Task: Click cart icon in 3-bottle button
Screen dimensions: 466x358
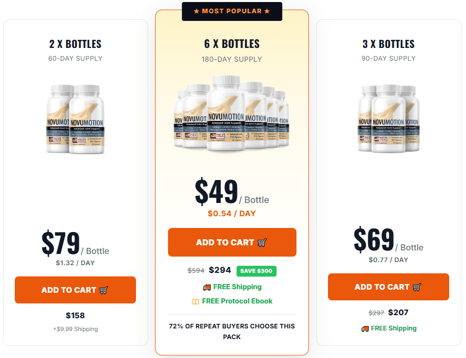Action: tap(417, 287)
